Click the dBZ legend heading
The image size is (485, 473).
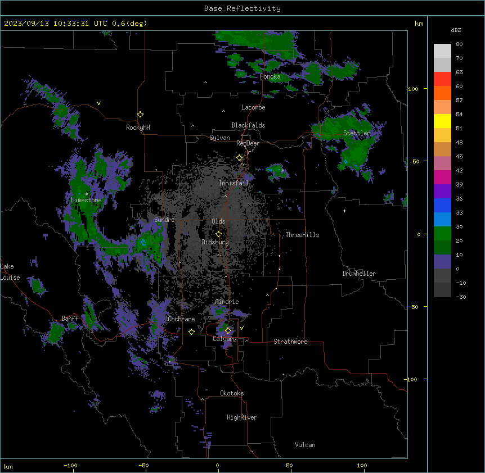click(456, 30)
